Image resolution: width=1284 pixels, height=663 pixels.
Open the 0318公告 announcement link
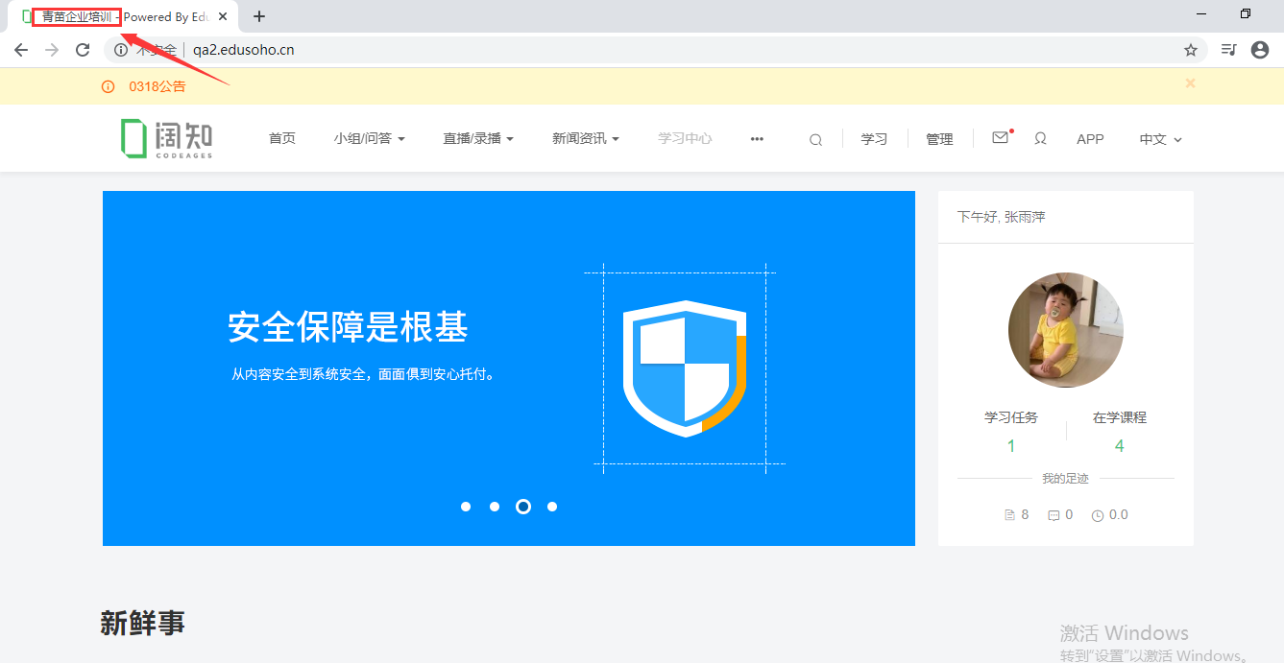pyautogui.click(x=157, y=86)
